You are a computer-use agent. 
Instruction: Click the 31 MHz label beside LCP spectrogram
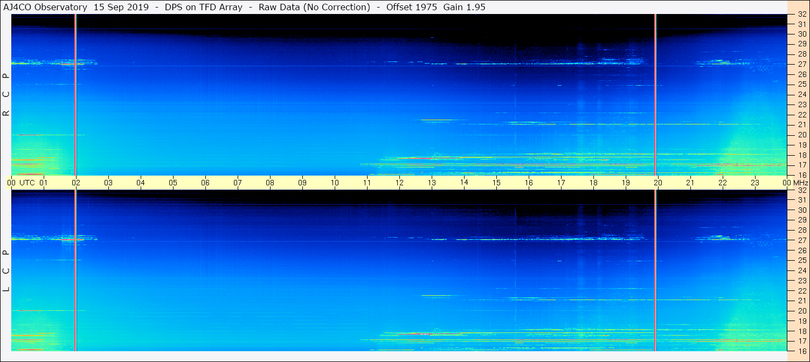coord(801,200)
